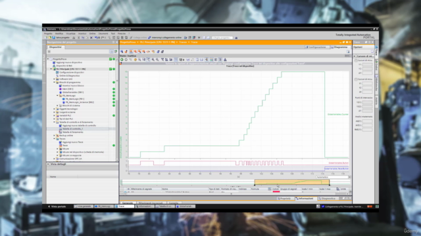Click the magnifier zoom-in icon in chart toolbar
421x236 pixels.
[153, 60]
